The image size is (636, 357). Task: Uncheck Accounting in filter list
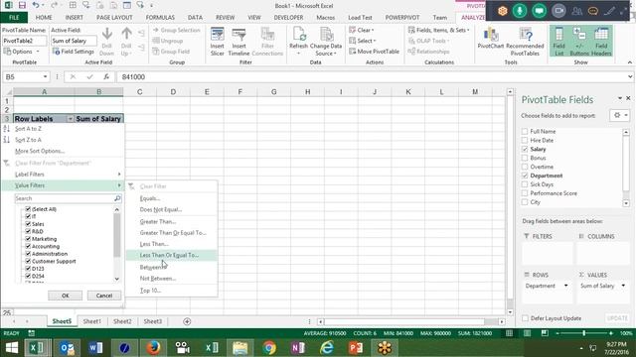[28, 246]
